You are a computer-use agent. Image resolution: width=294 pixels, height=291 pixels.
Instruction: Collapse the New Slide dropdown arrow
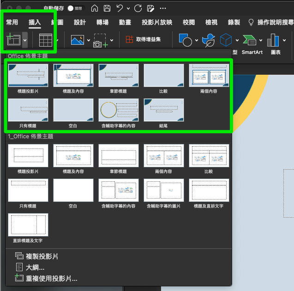click(x=25, y=40)
